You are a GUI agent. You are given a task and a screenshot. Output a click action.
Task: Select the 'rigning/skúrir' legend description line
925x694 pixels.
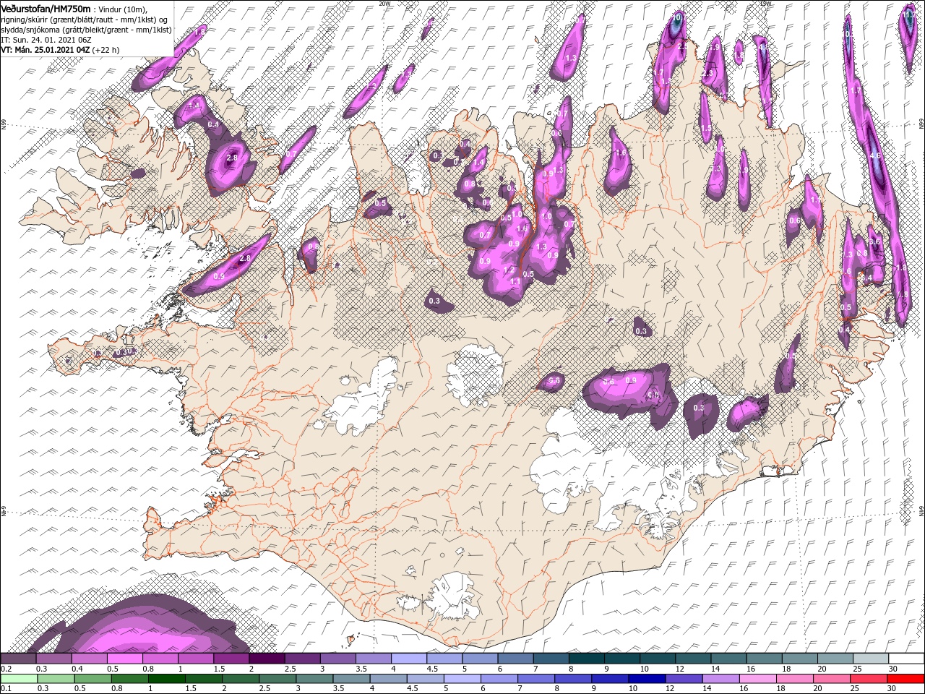(x=84, y=20)
